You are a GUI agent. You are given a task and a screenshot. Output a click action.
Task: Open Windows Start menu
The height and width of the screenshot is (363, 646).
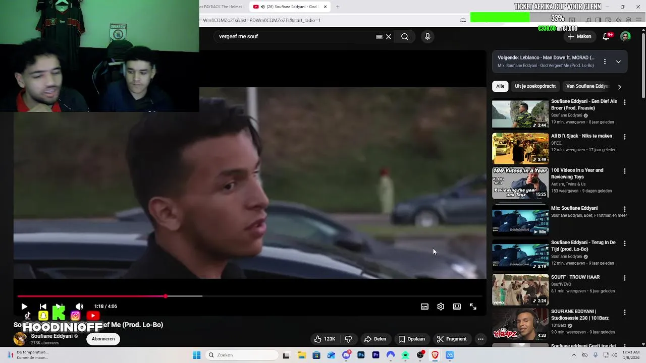click(x=197, y=355)
